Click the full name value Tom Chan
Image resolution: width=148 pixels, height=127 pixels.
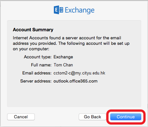point(63,65)
